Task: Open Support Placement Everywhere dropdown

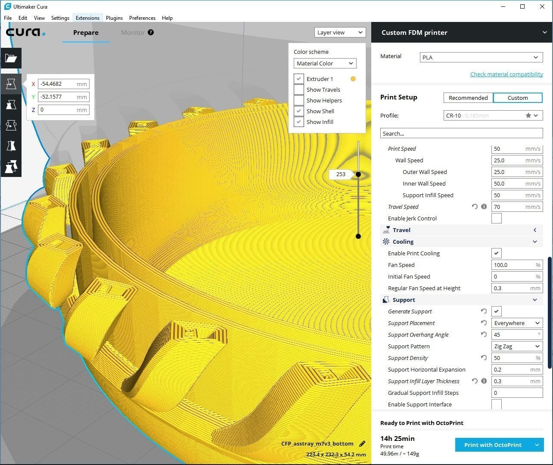Action: [x=517, y=323]
